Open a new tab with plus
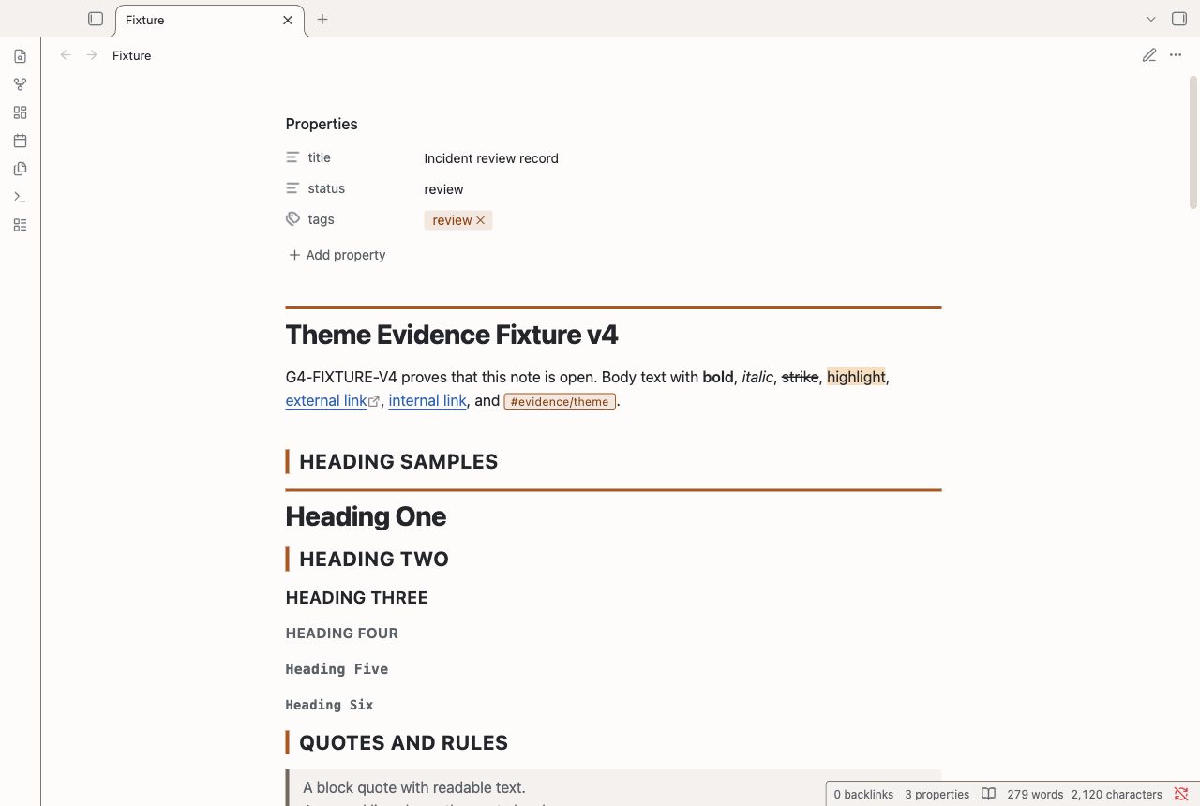 click(322, 19)
